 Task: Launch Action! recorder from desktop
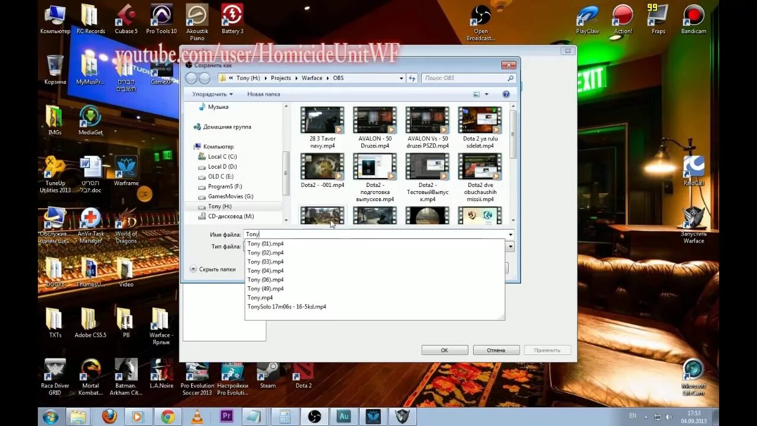pyautogui.click(x=623, y=19)
